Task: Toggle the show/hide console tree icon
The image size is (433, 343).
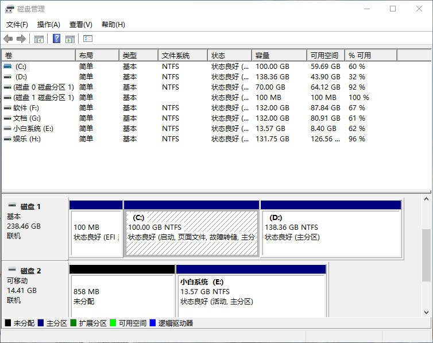Action: 39,38
